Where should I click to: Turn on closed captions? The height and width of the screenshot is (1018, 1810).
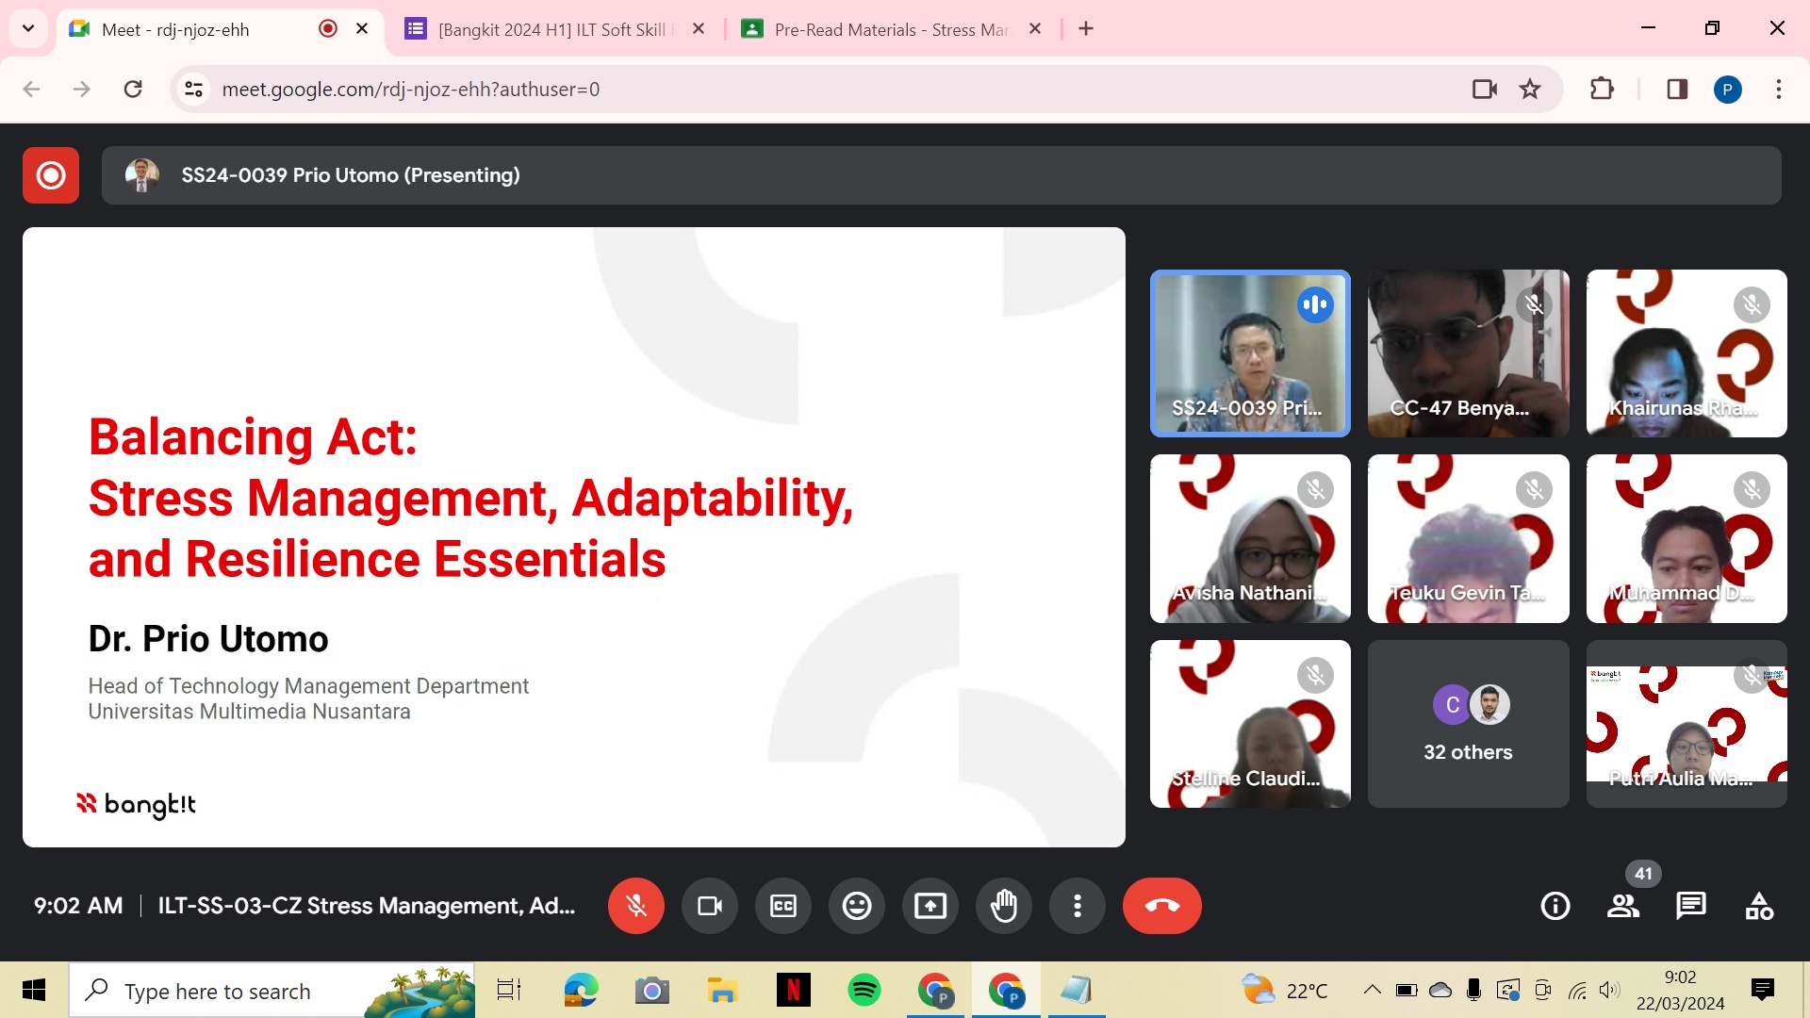click(x=782, y=906)
